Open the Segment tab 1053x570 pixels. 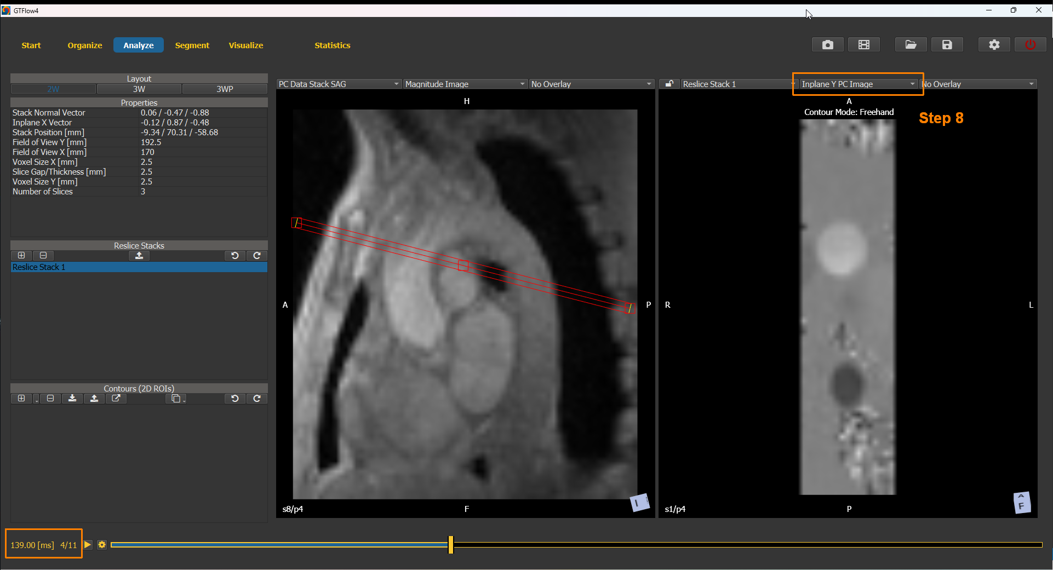(192, 45)
